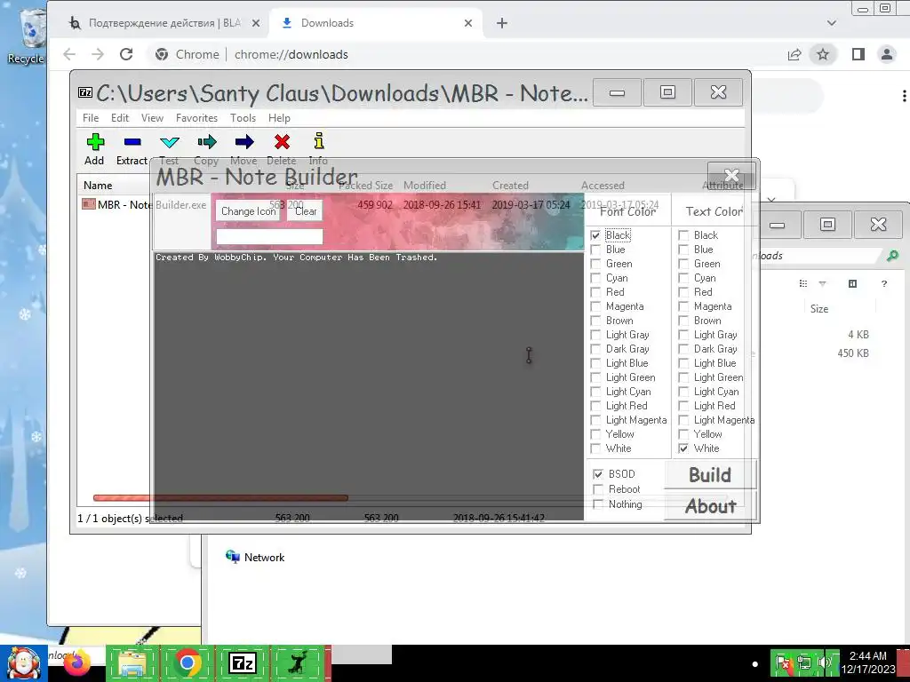The height and width of the screenshot is (682, 910).
Task: Check Blue font color
Action: click(595, 250)
